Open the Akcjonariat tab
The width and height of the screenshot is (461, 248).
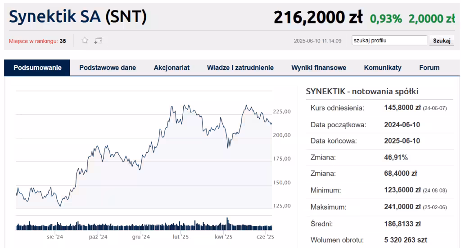pos(172,68)
